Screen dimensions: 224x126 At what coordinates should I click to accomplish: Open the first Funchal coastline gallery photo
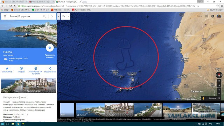90,110
